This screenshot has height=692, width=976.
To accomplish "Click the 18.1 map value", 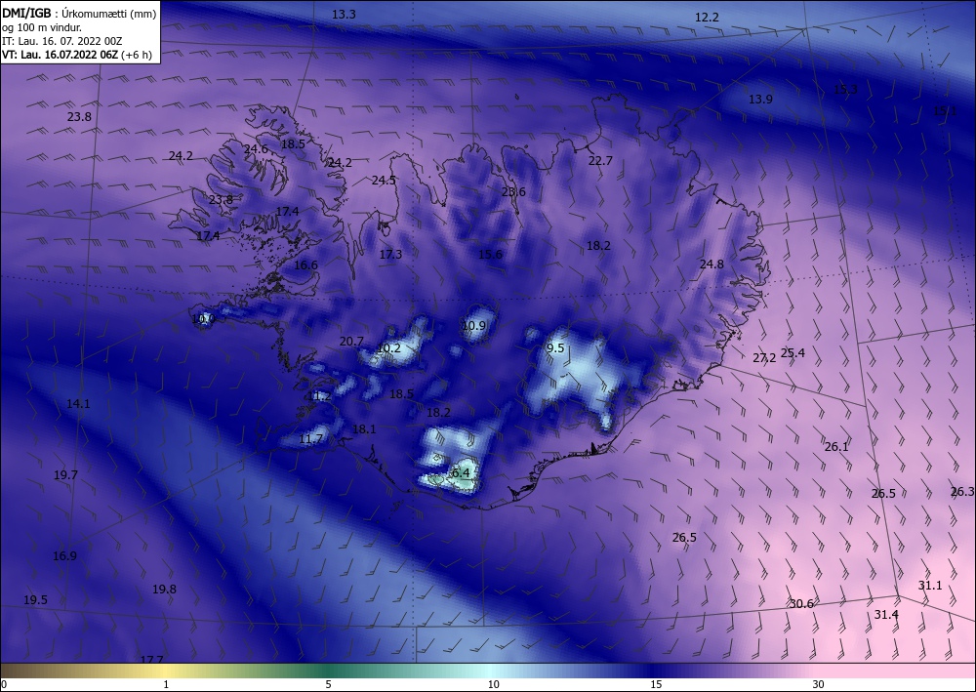I will [x=364, y=428].
